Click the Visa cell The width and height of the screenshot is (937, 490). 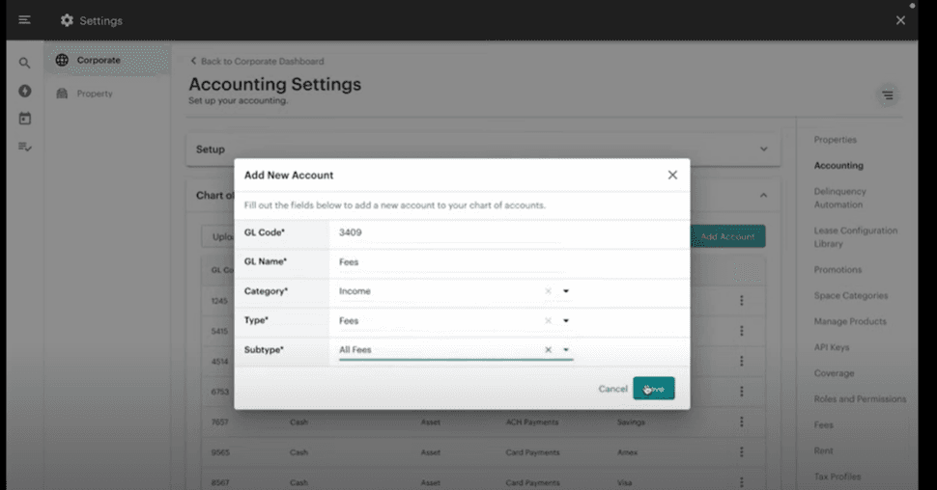point(624,482)
